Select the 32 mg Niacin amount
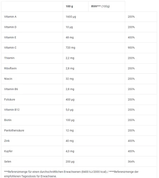159x178 pixels. [70, 79]
